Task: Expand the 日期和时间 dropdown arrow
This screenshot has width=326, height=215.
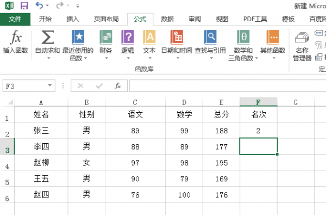Action: (x=178, y=58)
